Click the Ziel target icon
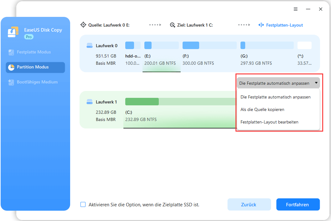Screen dimensions: 331x221 pyautogui.click(x=173, y=25)
